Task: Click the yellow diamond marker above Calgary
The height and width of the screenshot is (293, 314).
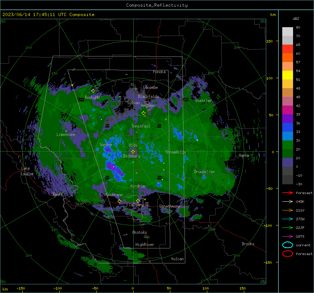Action: pyautogui.click(x=138, y=201)
